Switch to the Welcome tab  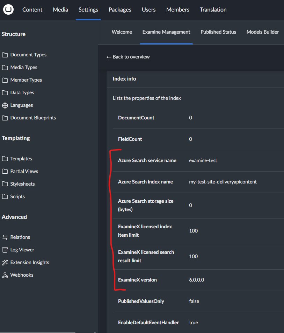[x=122, y=32]
